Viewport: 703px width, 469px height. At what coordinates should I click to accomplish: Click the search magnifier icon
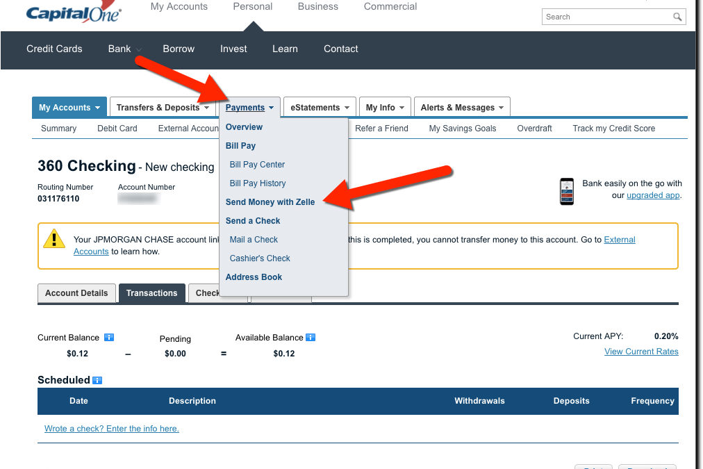pyautogui.click(x=677, y=17)
